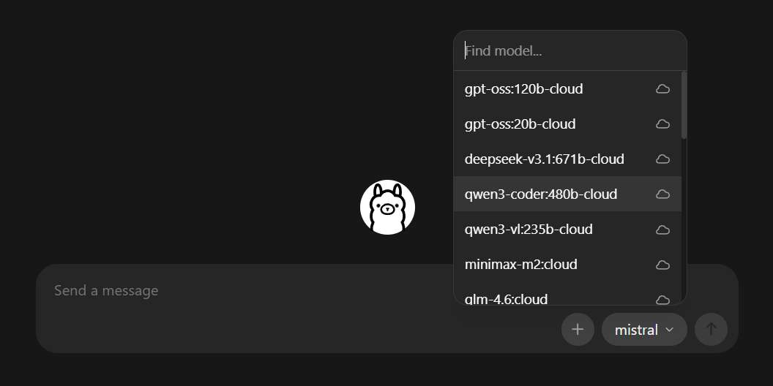Select the glm-4.6:cloud model entry
Screen dimensions: 773x386
click(506, 298)
